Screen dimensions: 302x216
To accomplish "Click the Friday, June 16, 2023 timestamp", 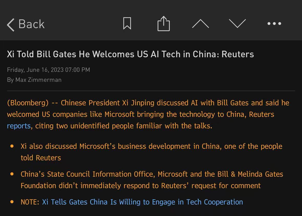I will click(x=48, y=70).
